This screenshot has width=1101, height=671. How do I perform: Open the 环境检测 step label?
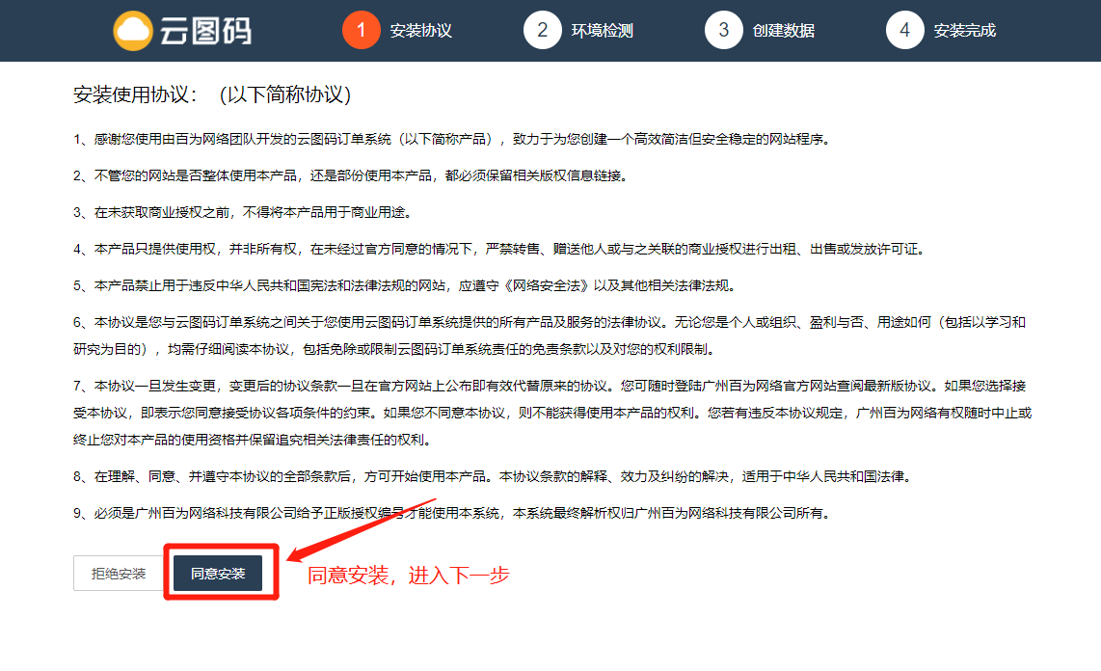pyautogui.click(x=603, y=31)
